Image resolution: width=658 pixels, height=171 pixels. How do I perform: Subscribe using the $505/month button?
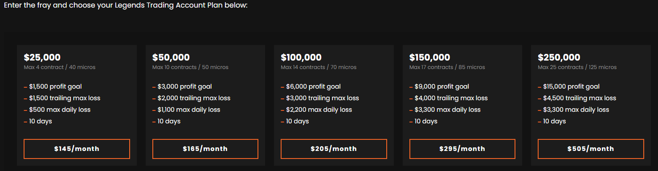click(x=591, y=149)
